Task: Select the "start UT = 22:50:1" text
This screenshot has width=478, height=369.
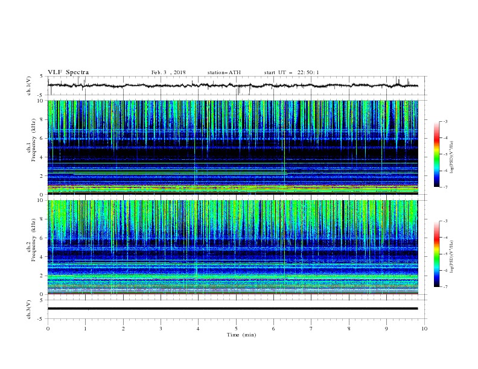Action: point(292,72)
